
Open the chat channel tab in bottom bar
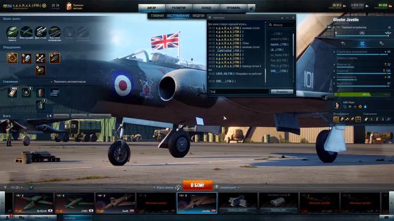pyautogui.click(x=77, y=218)
